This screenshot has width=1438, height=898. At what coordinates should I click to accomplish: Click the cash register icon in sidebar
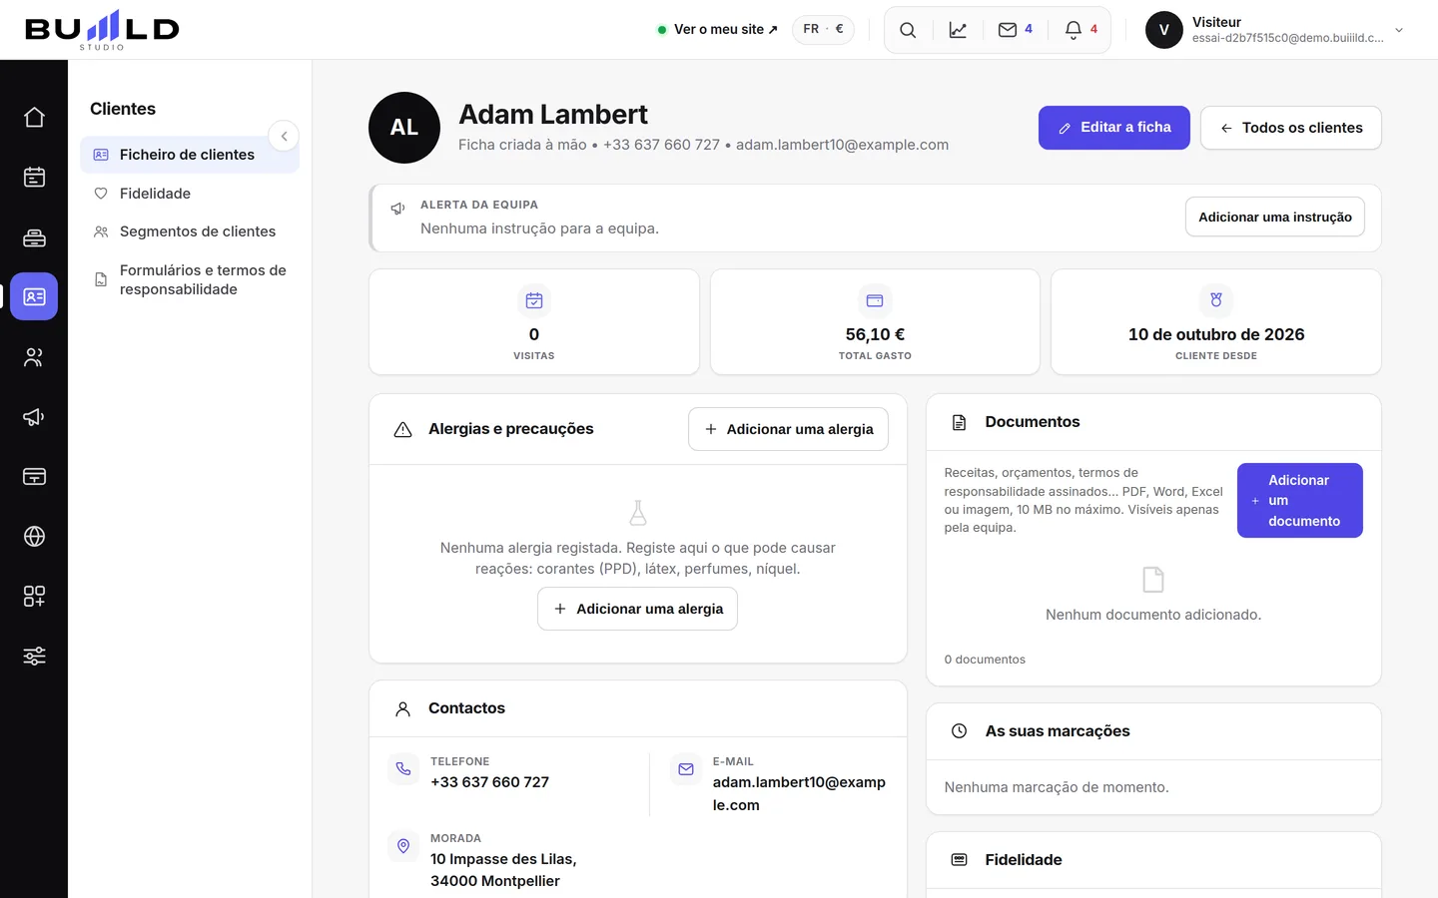34,237
